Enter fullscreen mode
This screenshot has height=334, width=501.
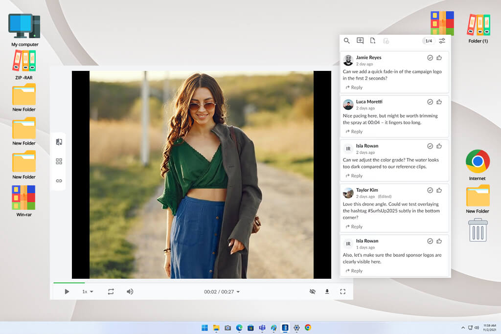342,291
